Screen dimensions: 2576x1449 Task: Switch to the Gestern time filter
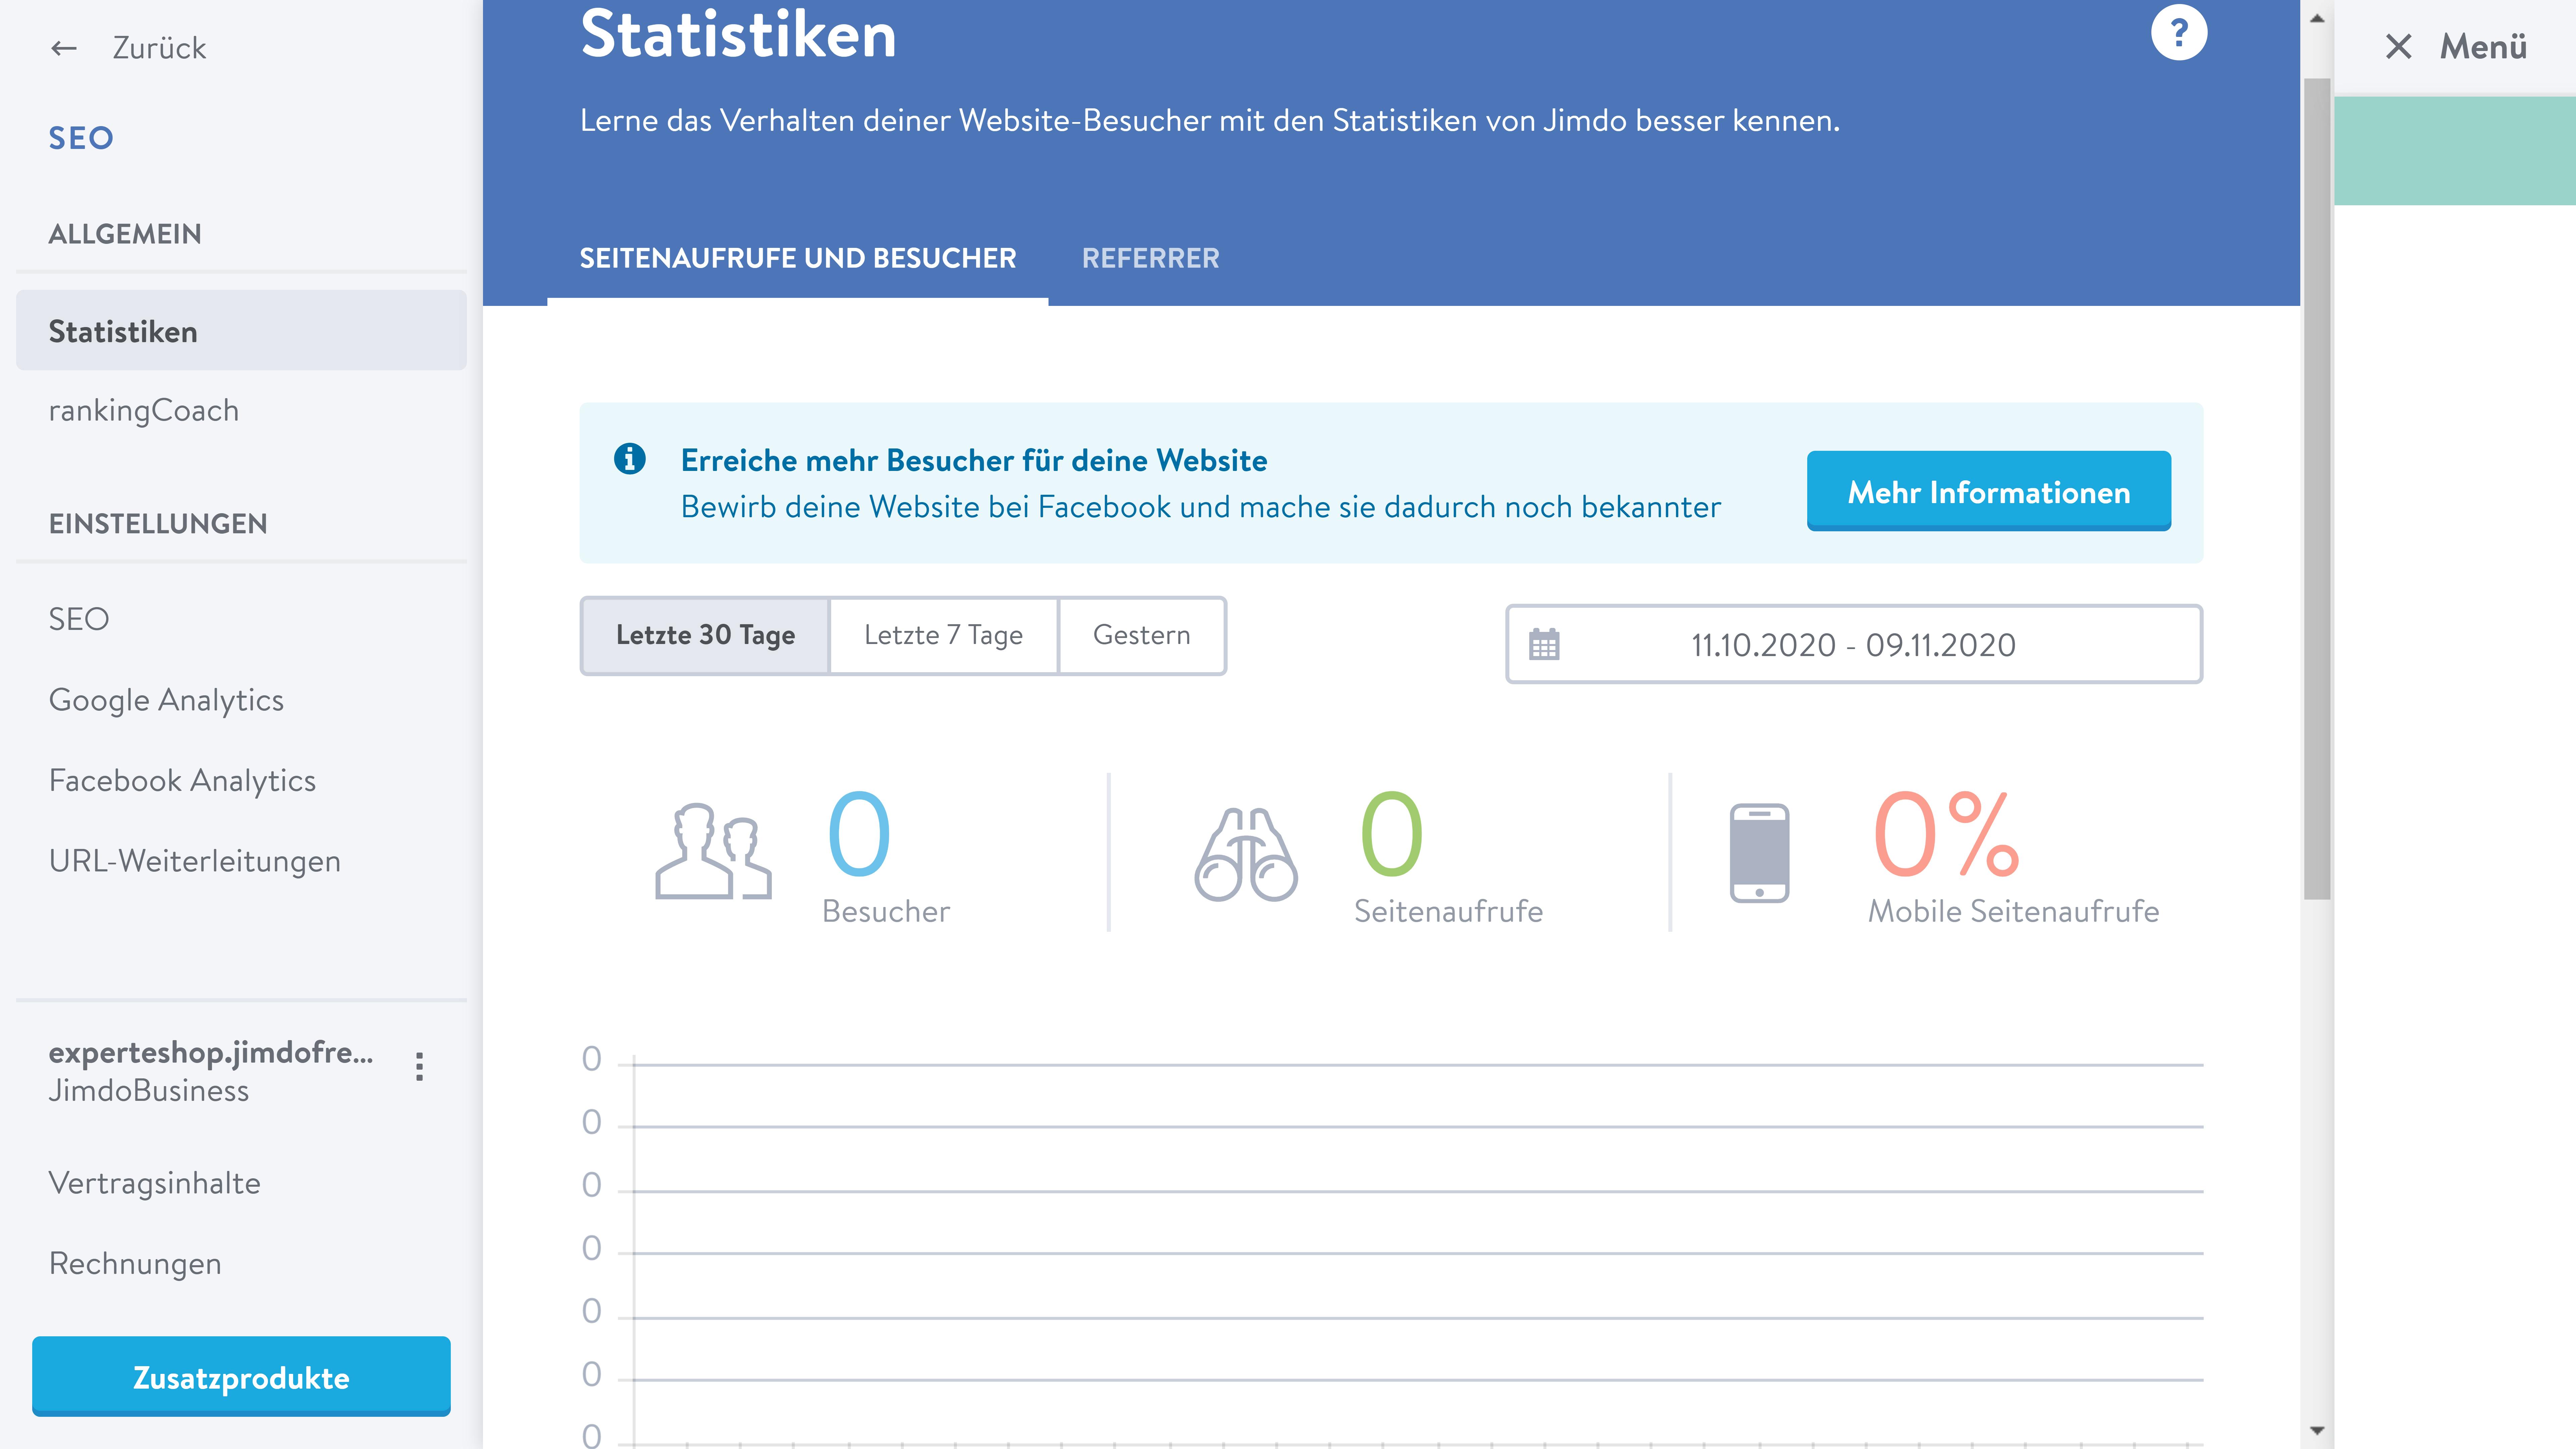tap(1142, 635)
